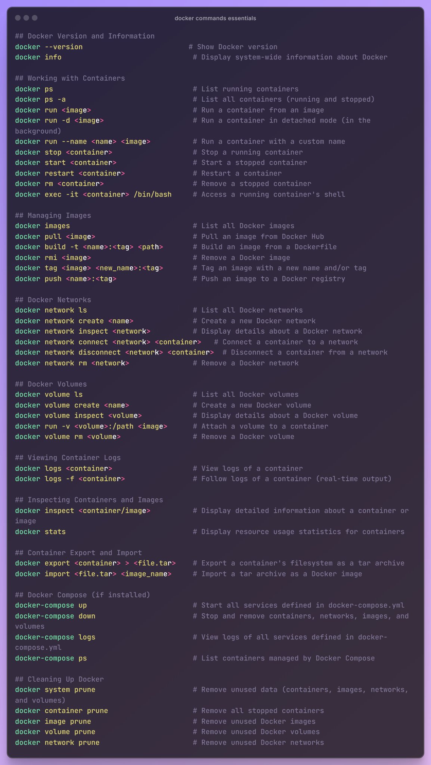Click the 'docker system prune' command
431x765 pixels.
[55, 690]
